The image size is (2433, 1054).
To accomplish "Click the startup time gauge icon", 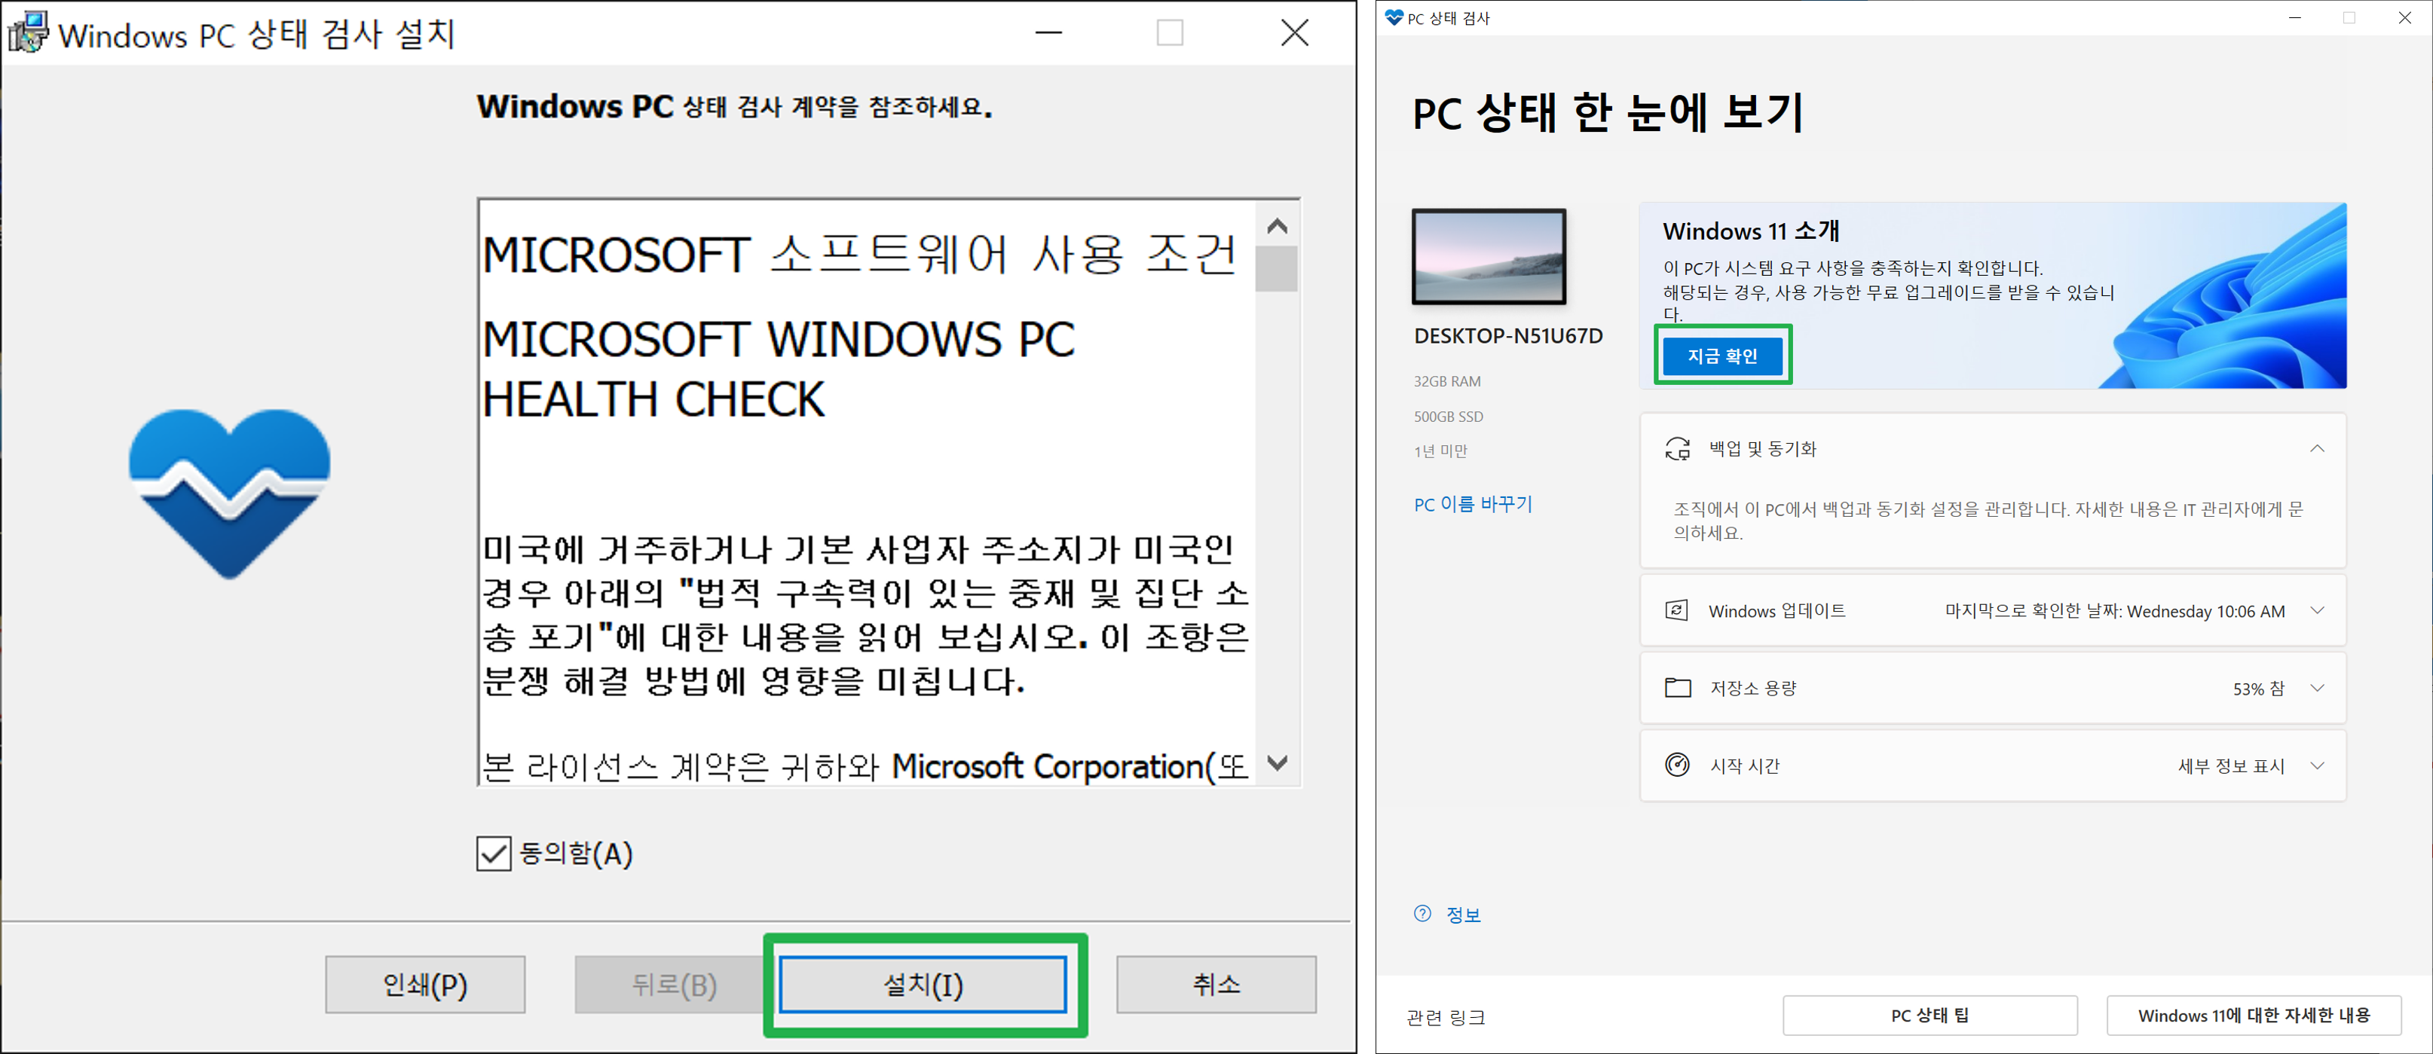I will coord(1678,765).
